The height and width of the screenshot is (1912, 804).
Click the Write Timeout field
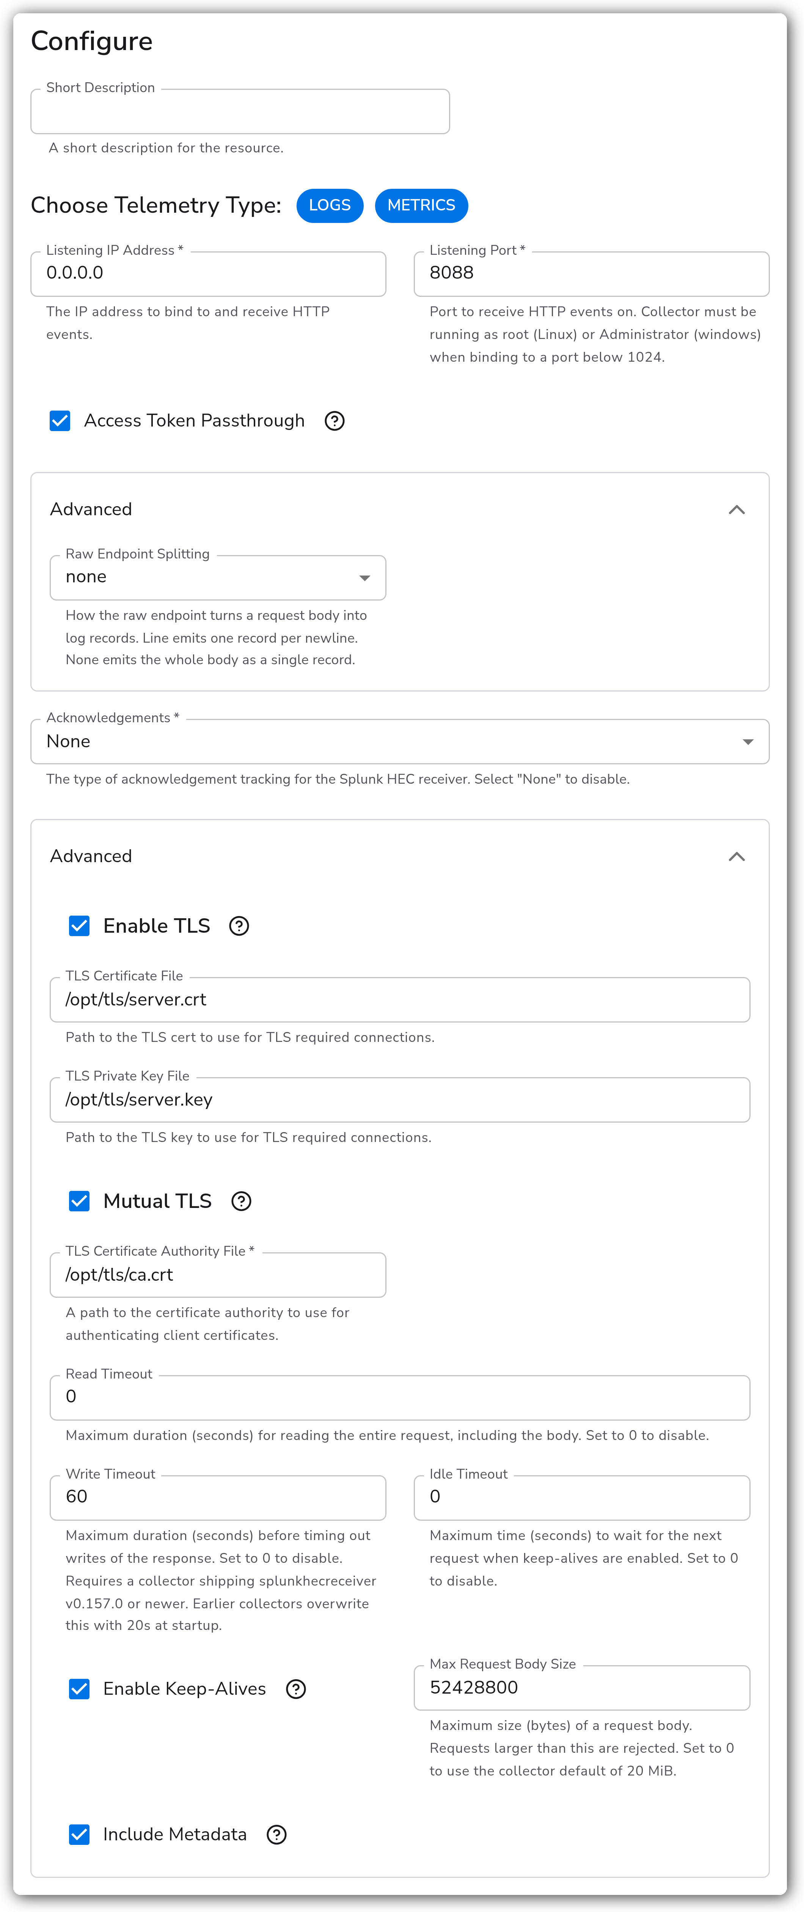[x=218, y=1498]
